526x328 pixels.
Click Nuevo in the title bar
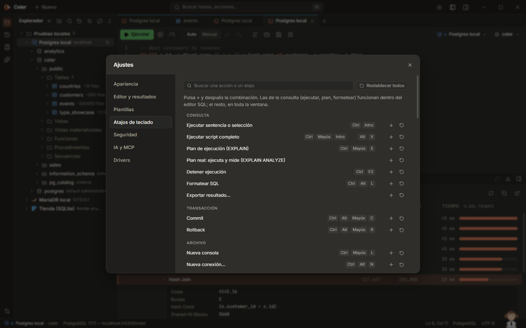click(46, 7)
